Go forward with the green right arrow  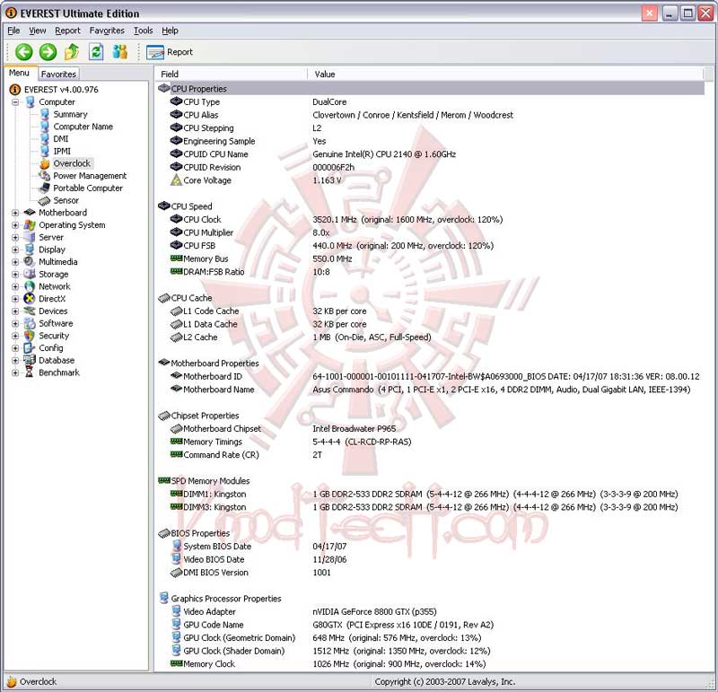point(48,52)
